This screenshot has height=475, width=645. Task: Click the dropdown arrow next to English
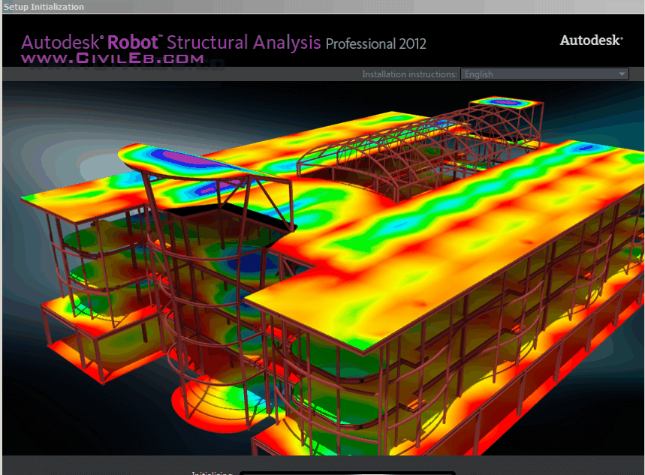click(x=622, y=74)
